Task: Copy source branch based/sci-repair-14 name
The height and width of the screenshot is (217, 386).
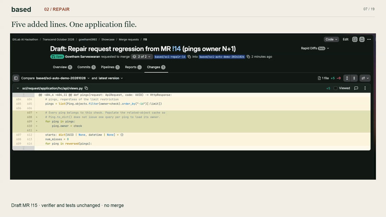Action: coord(189,57)
